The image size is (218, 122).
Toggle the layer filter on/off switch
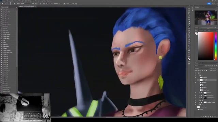[217, 65]
